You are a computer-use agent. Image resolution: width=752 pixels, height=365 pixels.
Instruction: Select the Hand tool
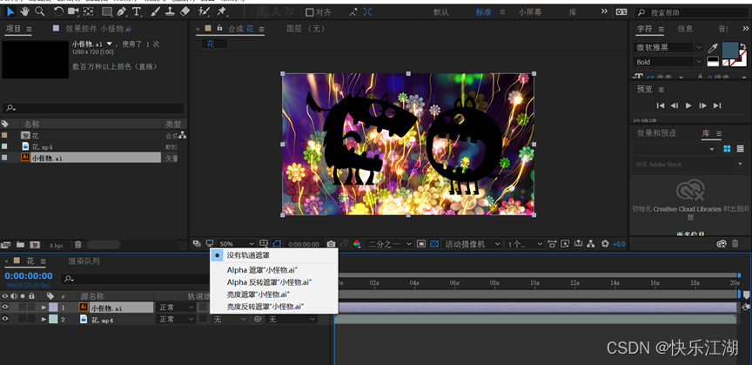[24, 11]
